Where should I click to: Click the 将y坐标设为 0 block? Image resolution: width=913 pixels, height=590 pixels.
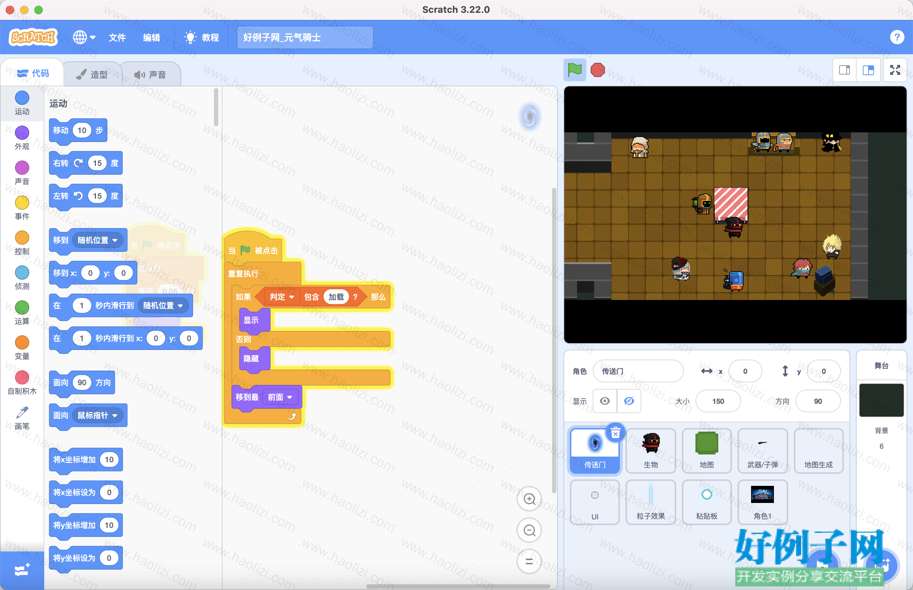[x=86, y=558]
